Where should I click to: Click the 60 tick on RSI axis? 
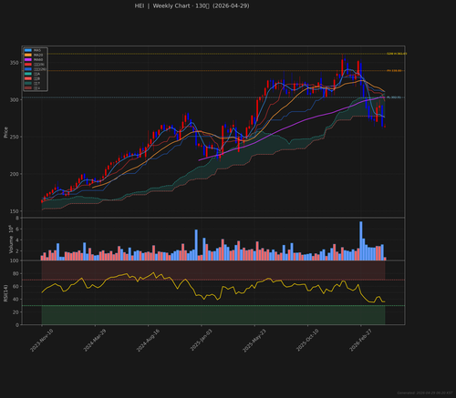click(16, 287)
